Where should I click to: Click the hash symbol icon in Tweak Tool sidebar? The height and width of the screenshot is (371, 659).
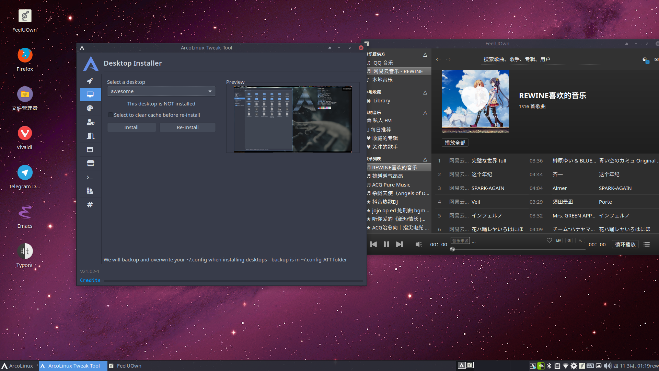[90, 205]
